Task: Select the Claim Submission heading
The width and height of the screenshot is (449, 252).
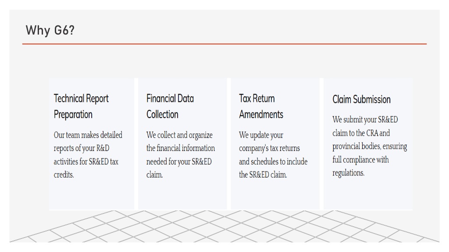Action: (x=361, y=99)
